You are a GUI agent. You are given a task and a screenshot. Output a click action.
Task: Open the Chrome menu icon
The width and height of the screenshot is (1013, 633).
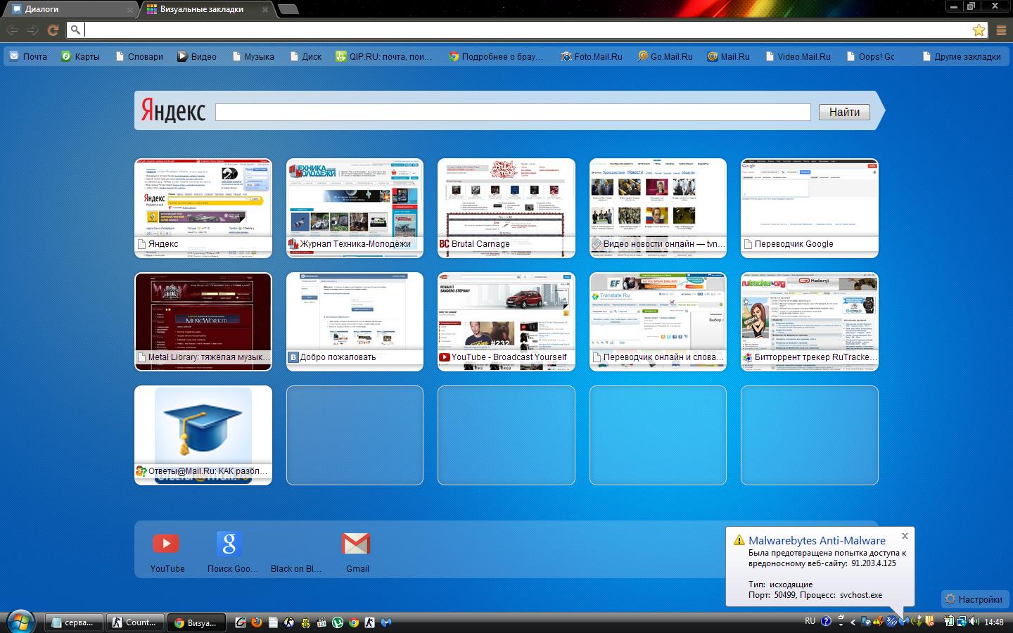[1002, 30]
